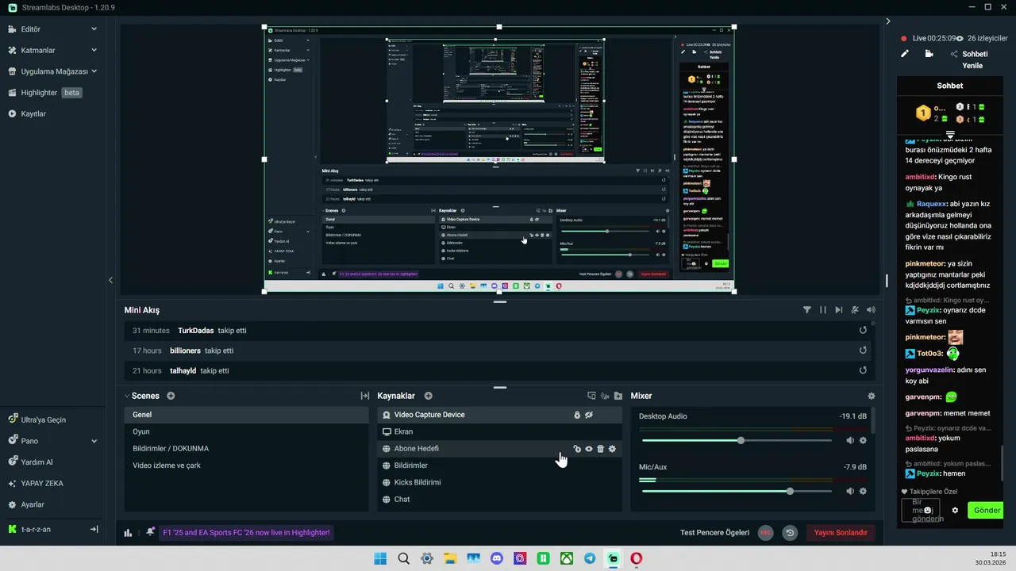Repeat the TurkDadas follow alert
Viewport: 1016px width, 571px height.
(863, 331)
